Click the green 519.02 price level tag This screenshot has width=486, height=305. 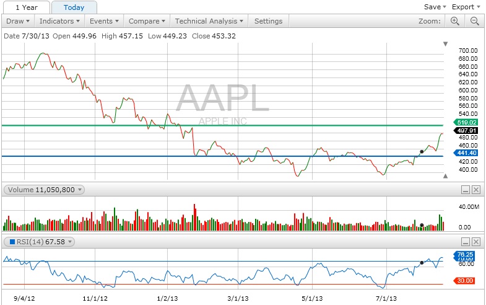click(466, 122)
